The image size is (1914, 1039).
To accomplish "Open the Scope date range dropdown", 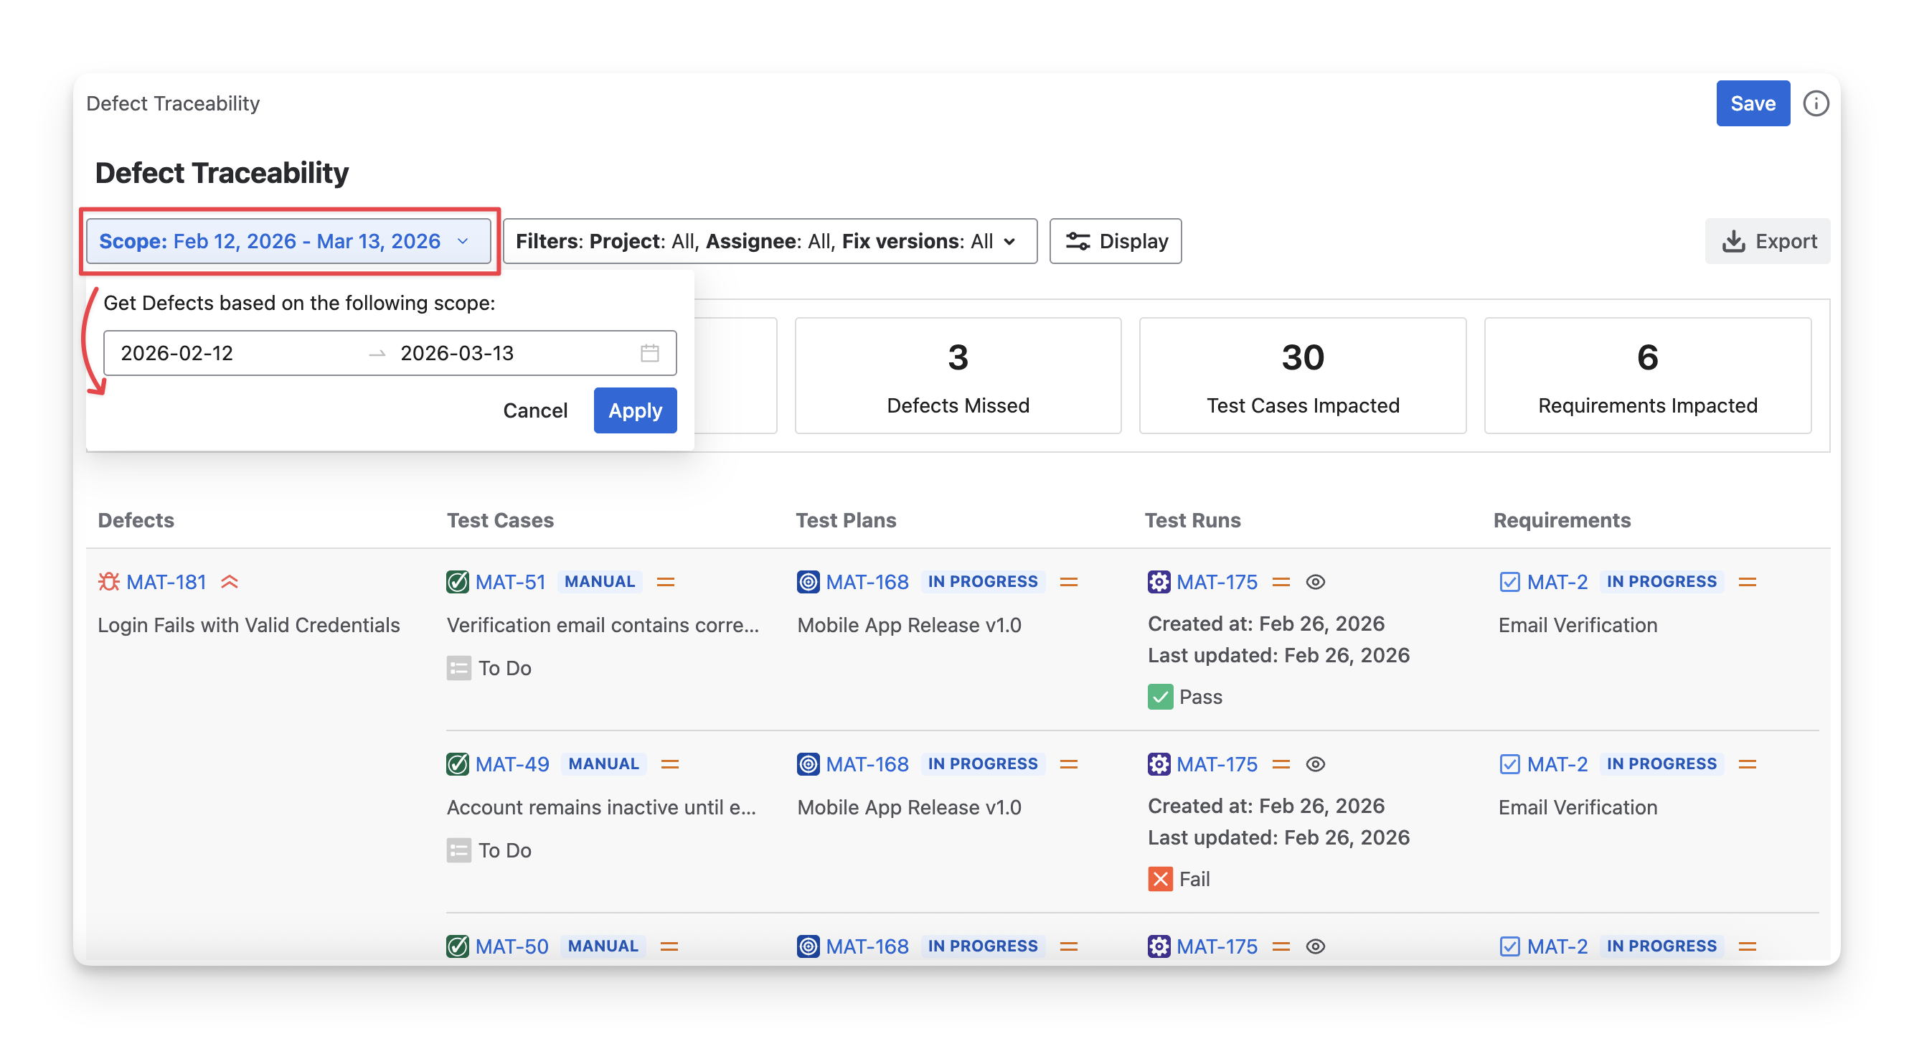I will tap(288, 241).
